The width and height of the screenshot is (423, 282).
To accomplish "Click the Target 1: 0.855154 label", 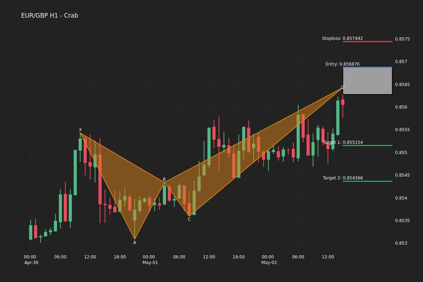I will click(x=343, y=142).
